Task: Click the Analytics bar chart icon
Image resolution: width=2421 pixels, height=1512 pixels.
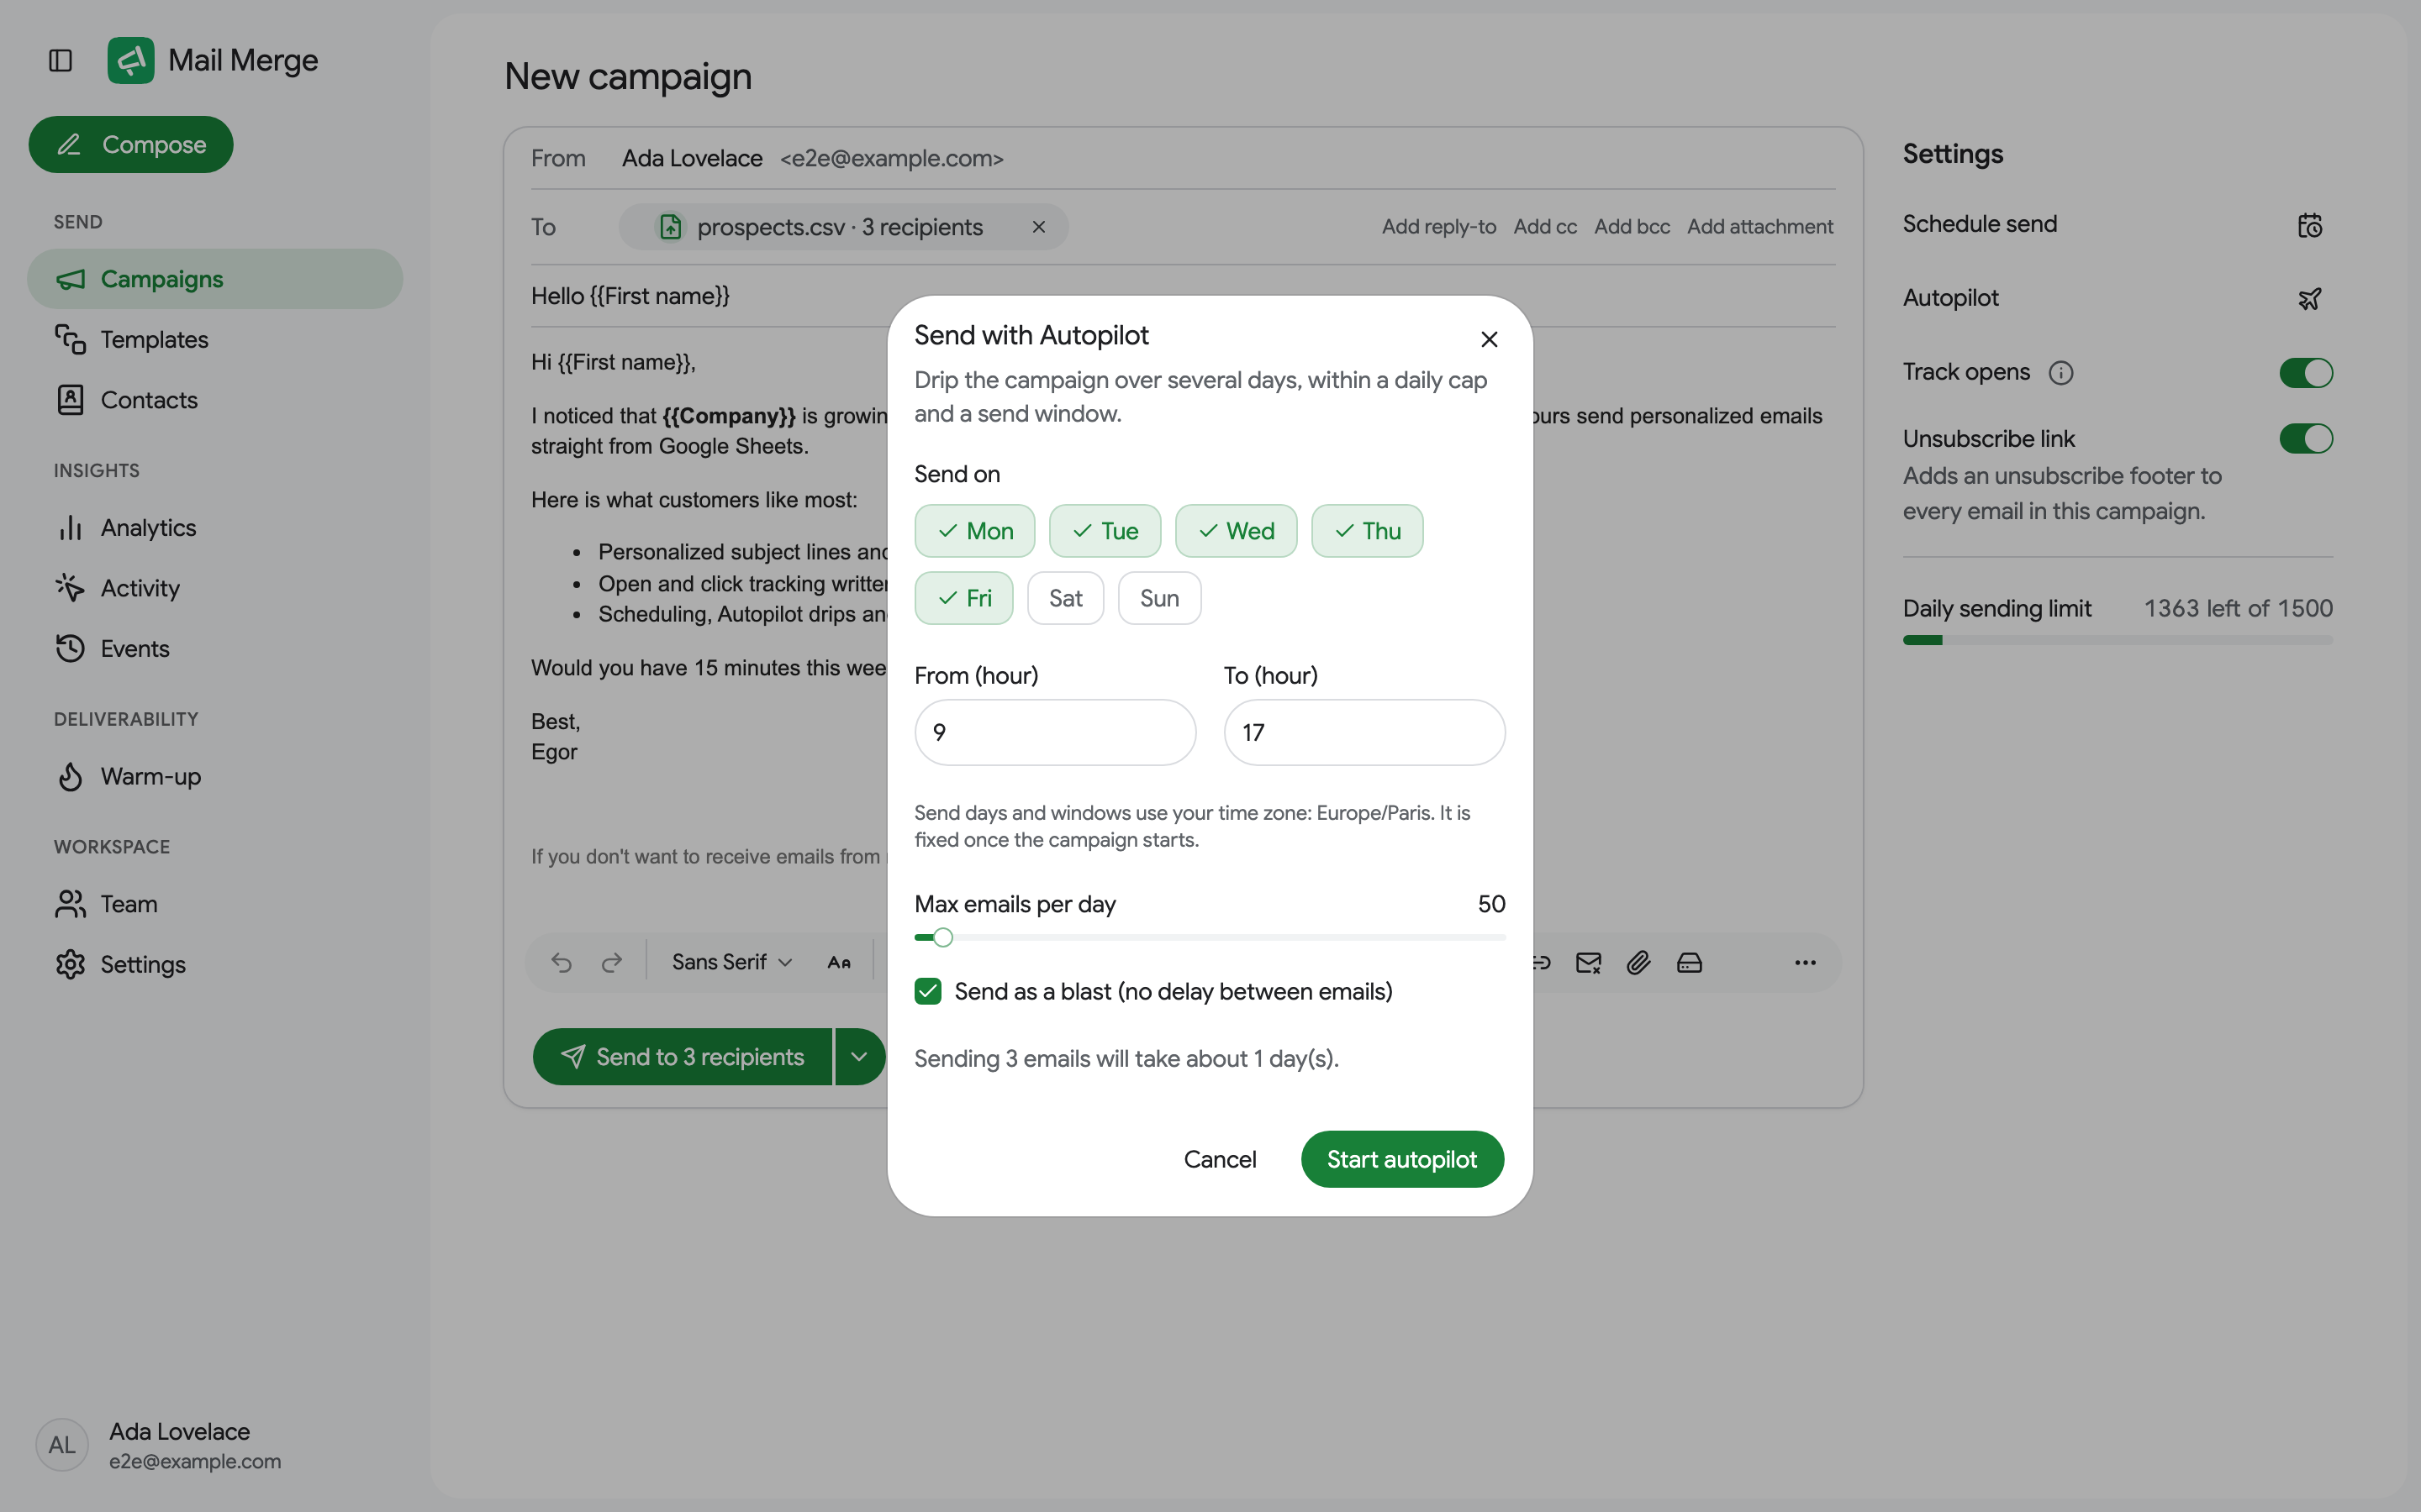Action: [70, 527]
